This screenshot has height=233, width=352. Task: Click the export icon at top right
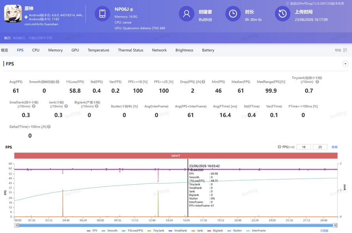pos(345,50)
